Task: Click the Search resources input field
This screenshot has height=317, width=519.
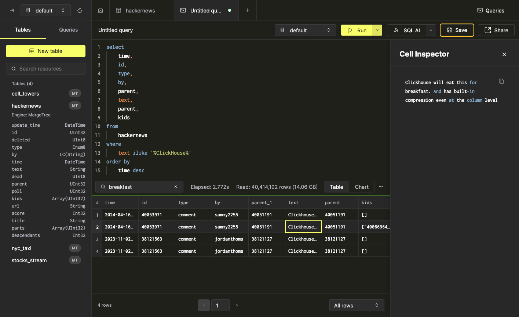Action: click(x=45, y=69)
